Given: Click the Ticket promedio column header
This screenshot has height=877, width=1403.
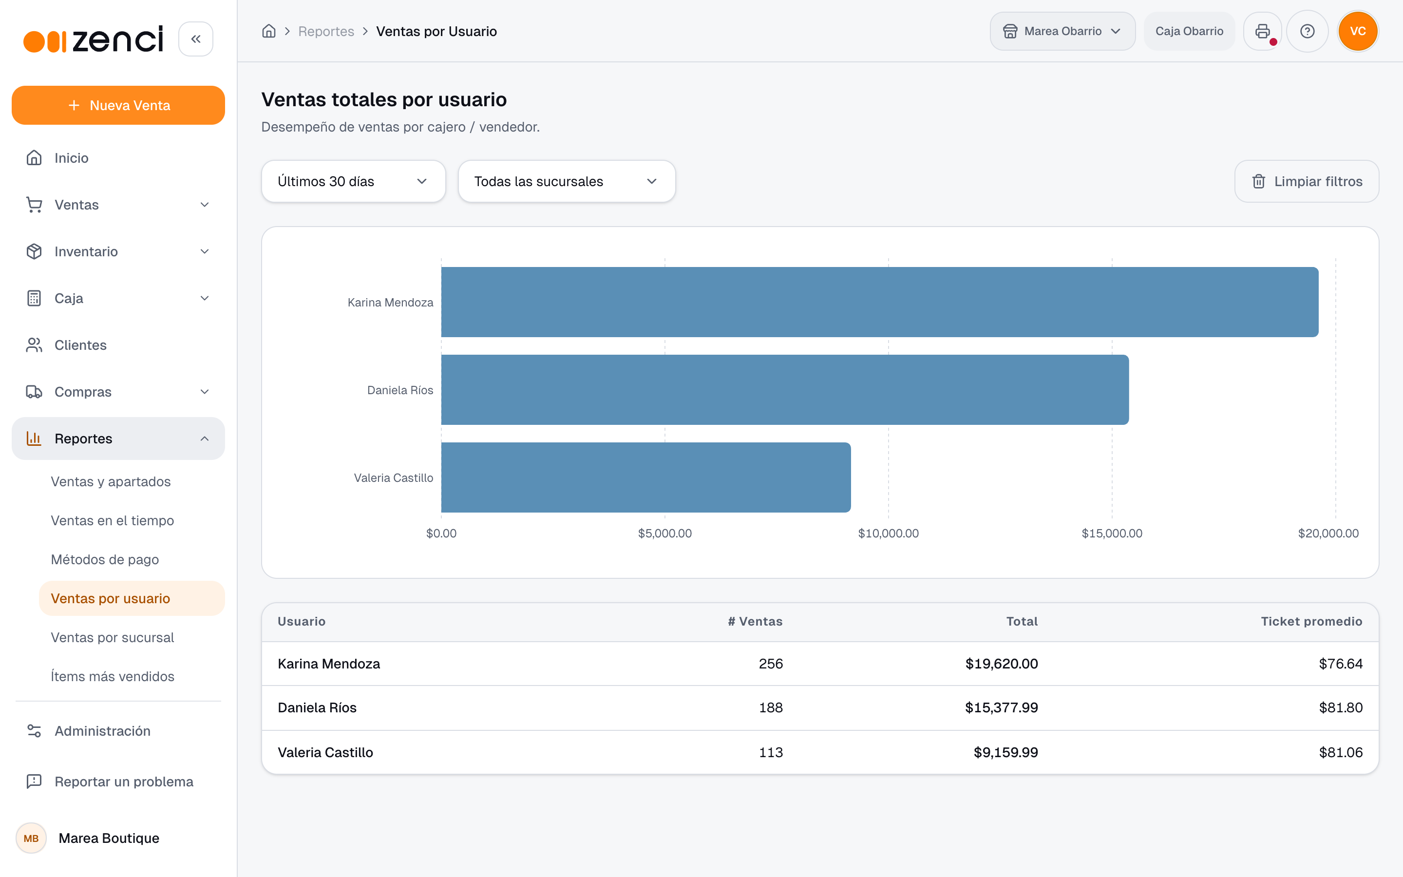Looking at the screenshot, I should click(1311, 621).
